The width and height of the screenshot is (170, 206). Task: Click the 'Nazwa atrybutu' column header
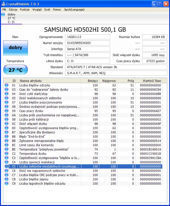pos(49,81)
